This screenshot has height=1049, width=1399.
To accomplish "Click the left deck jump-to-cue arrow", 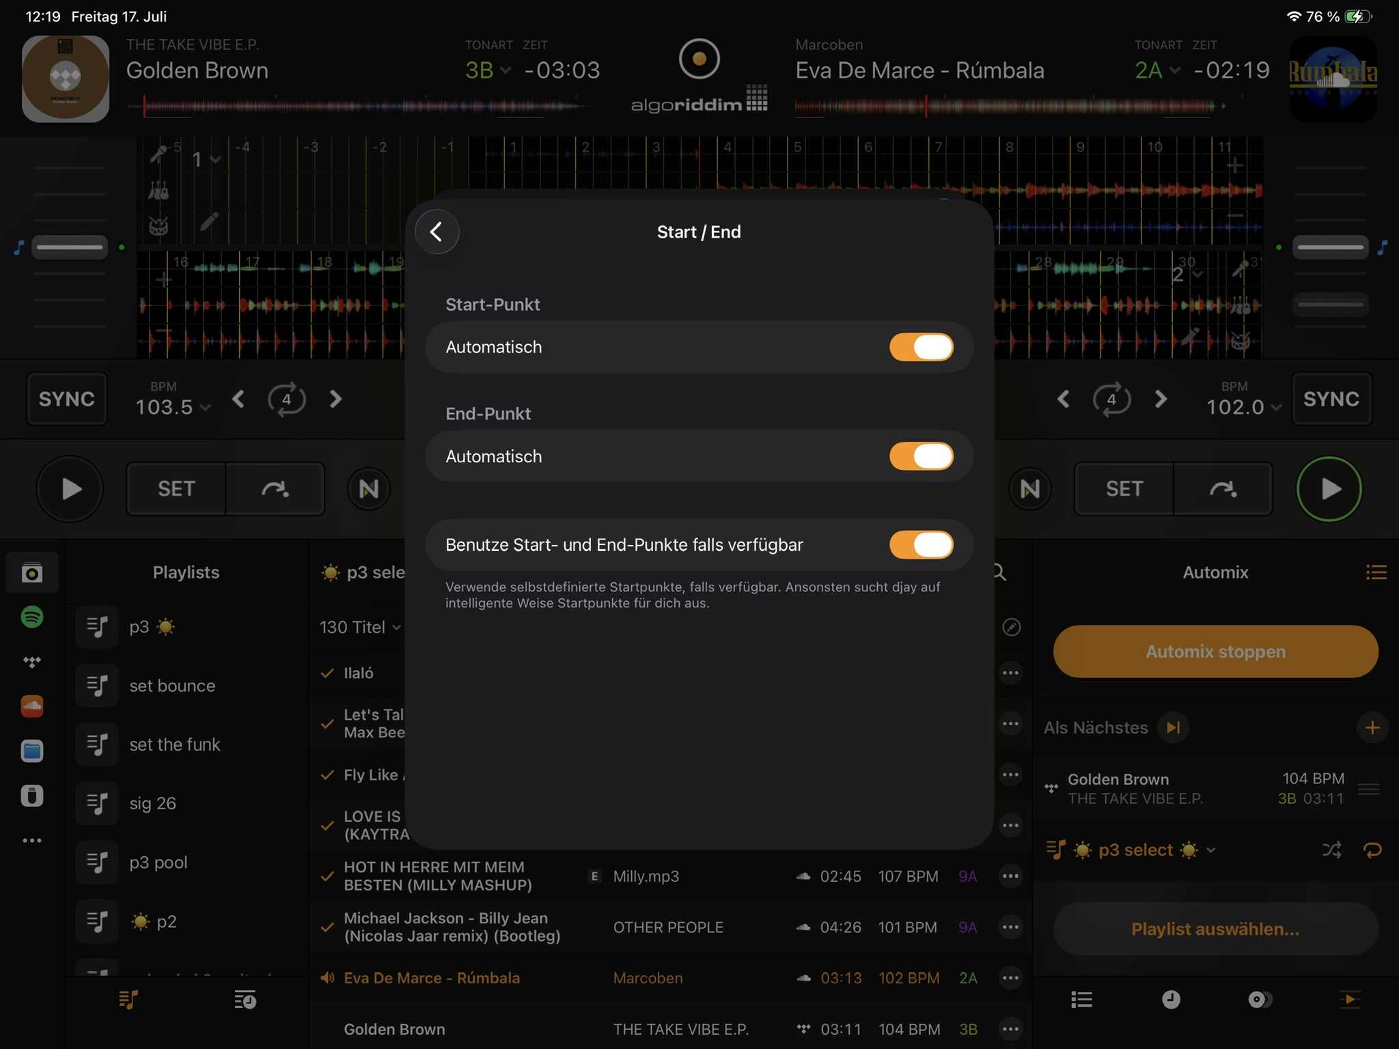I will (275, 489).
